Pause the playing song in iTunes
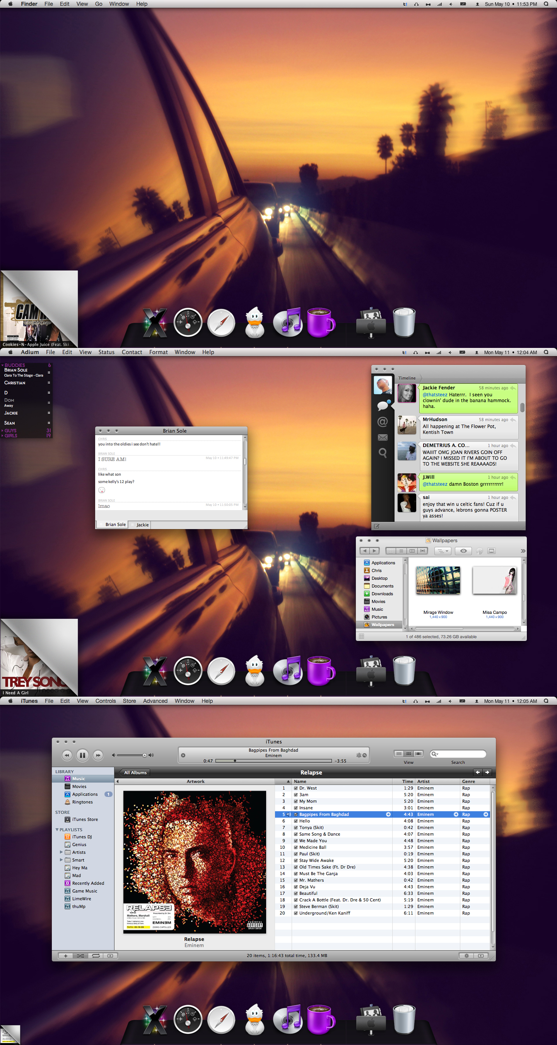This screenshot has height=1045, width=557. pyautogui.click(x=82, y=755)
